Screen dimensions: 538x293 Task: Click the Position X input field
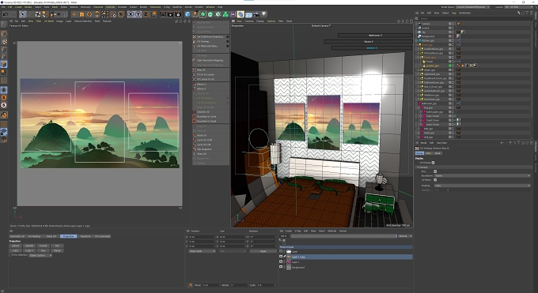[202, 237]
